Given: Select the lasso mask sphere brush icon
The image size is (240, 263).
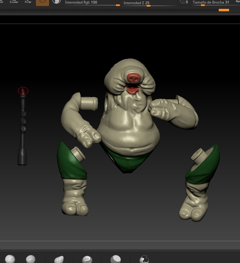Looking at the screenshot, I should point(144,259).
